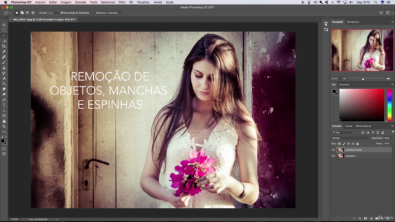The width and height of the screenshot is (395, 222).
Task: Open the Camadas panel menu
Action: [x=393, y=126]
